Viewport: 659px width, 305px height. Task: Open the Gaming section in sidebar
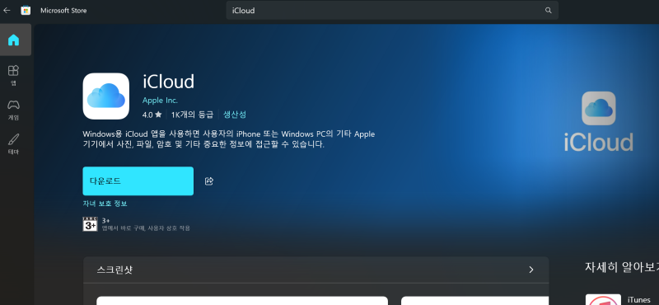pyautogui.click(x=14, y=110)
